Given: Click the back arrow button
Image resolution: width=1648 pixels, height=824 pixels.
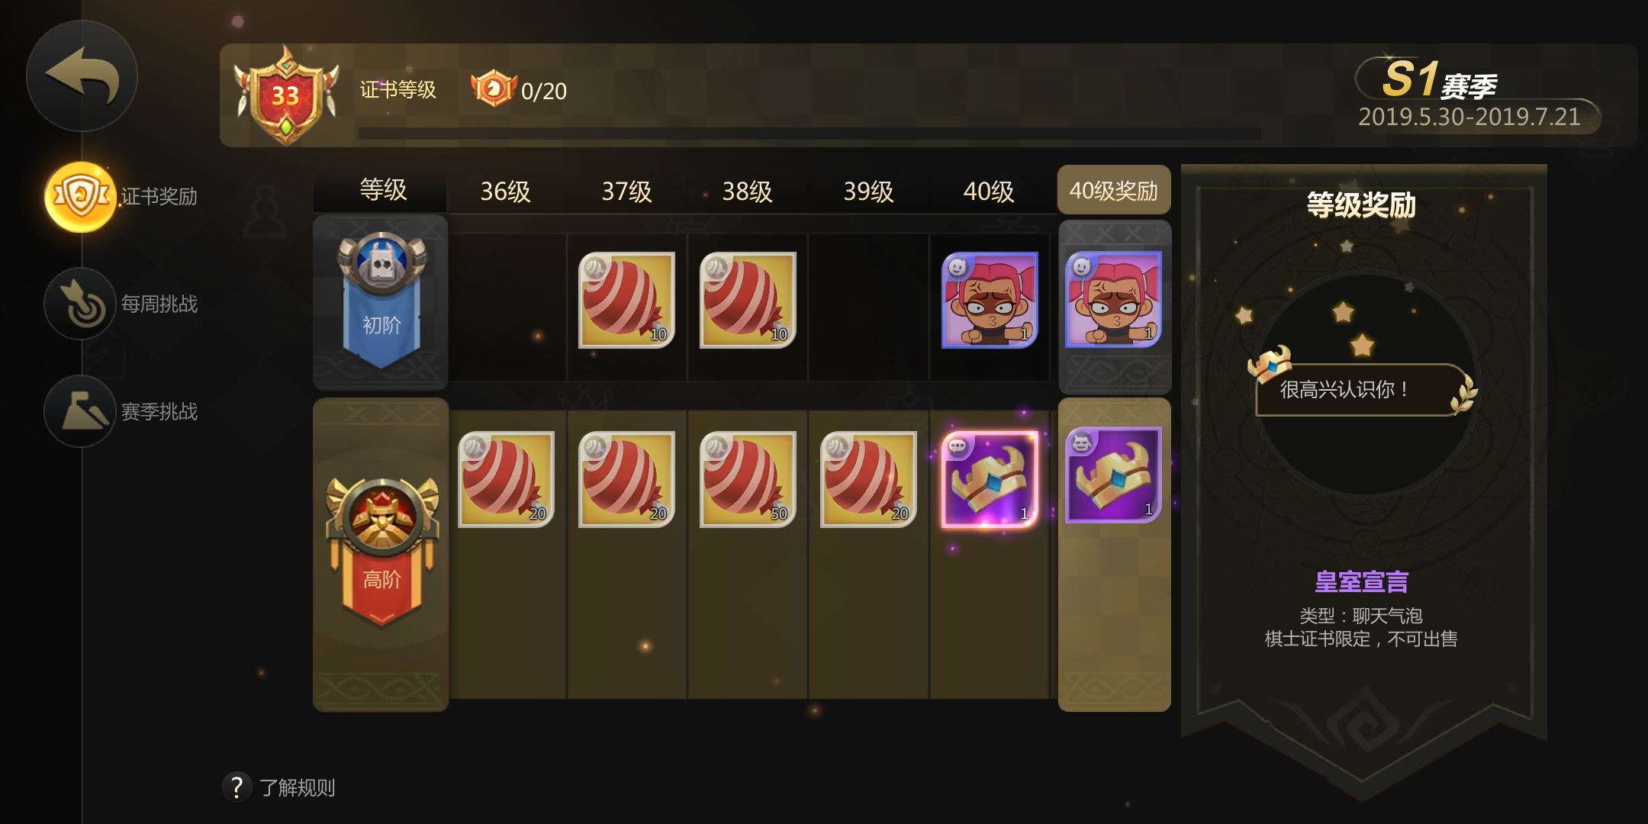Looking at the screenshot, I should coord(82,76).
